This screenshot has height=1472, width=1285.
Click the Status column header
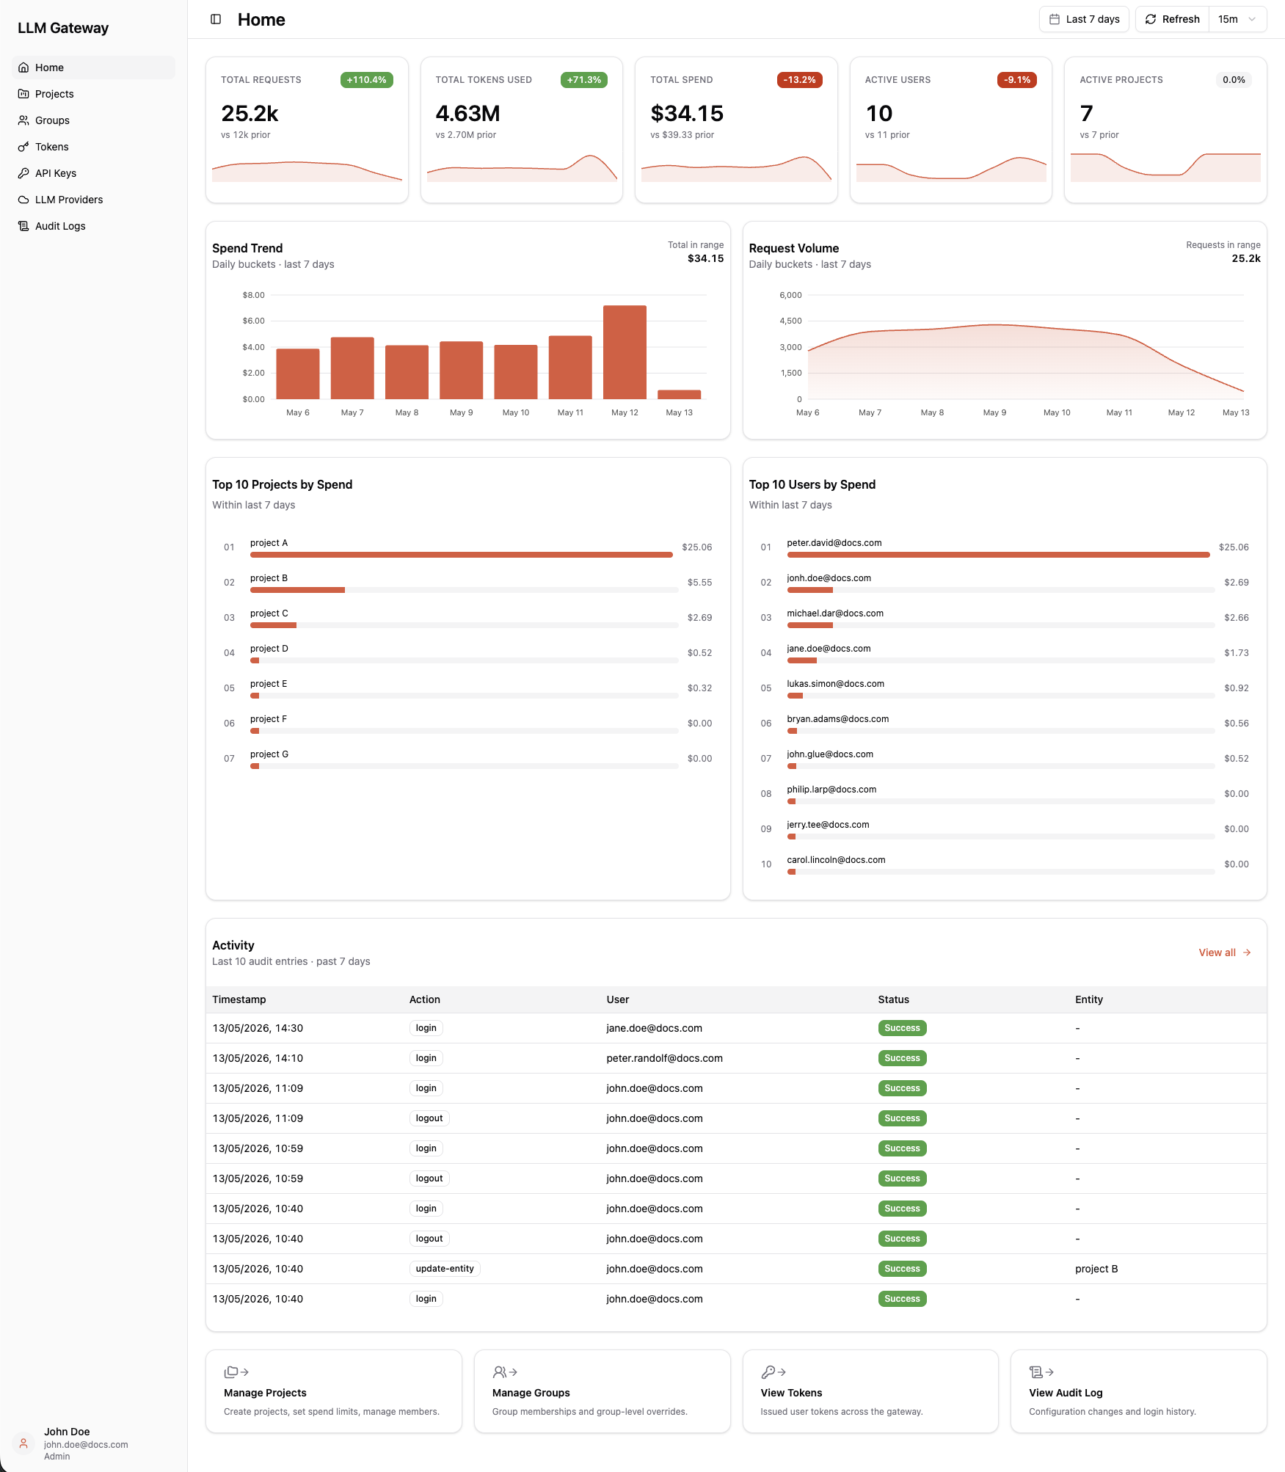(893, 999)
